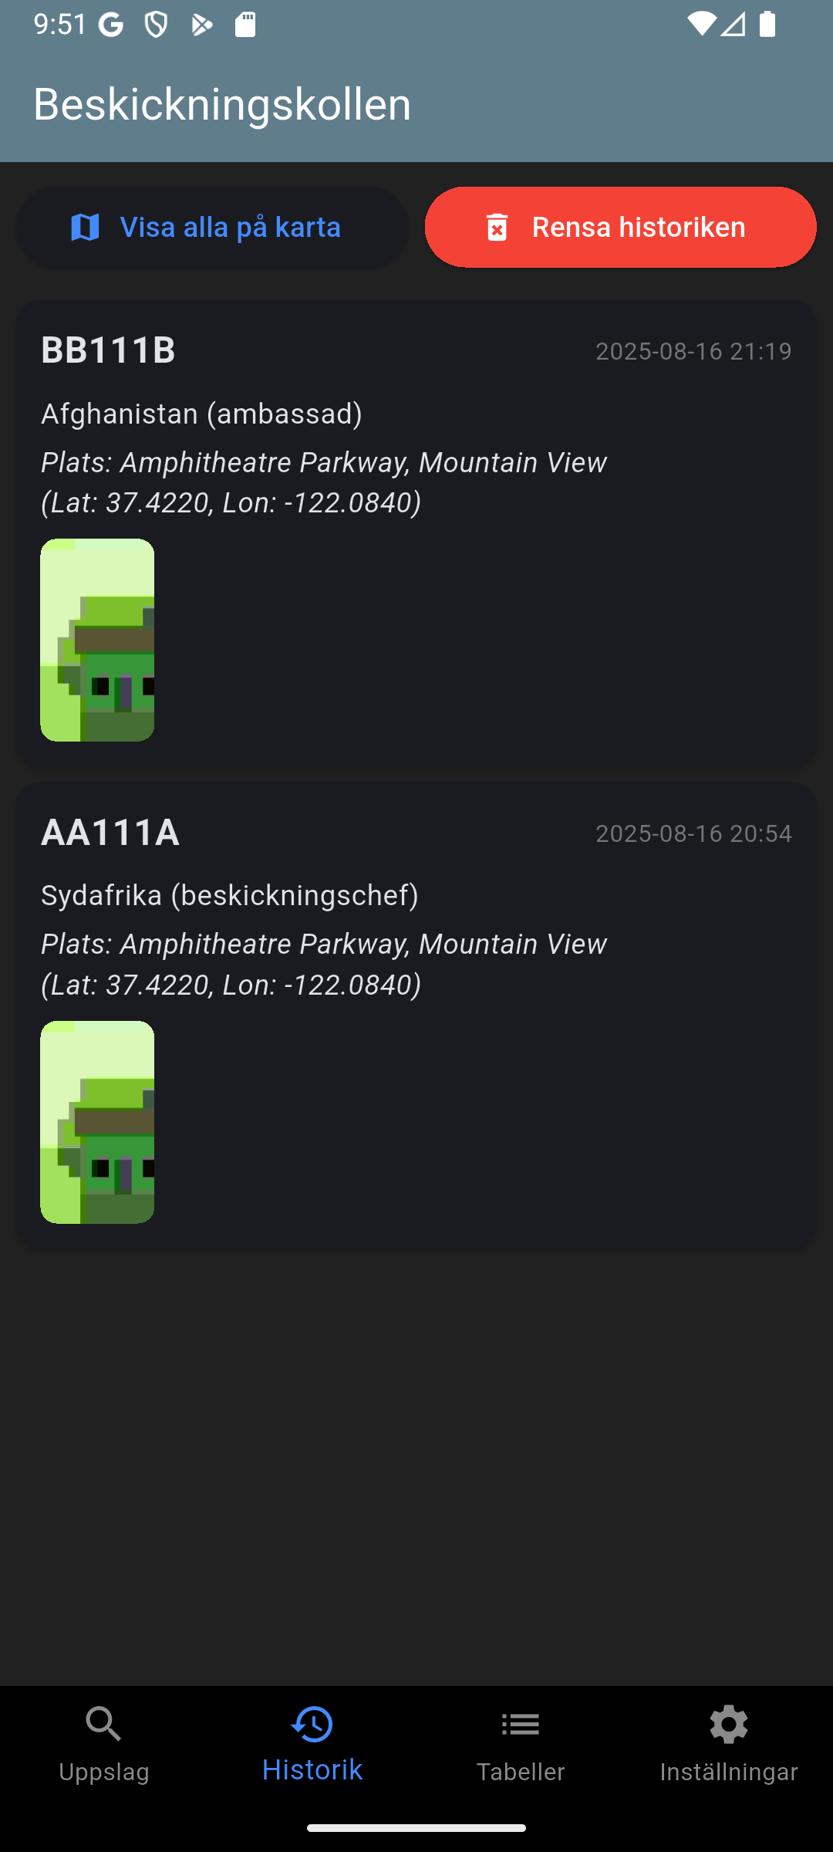Tap the SD card status bar icon

(245, 25)
